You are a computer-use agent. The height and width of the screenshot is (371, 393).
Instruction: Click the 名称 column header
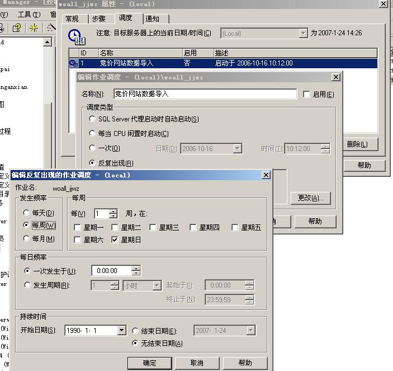click(141, 53)
